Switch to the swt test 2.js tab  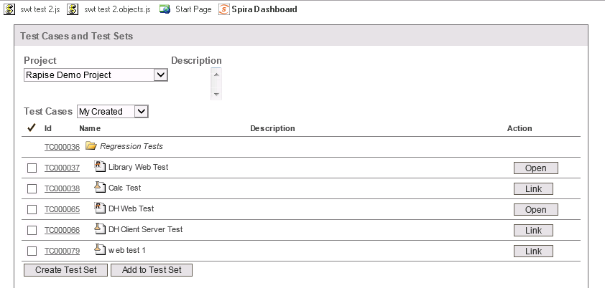(x=31, y=9)
